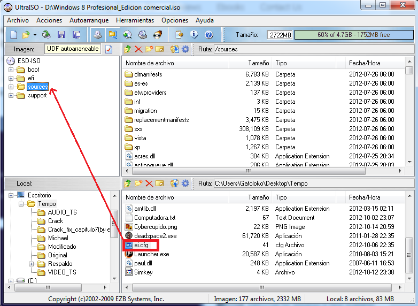Click the blue gear icon in image pane
Viewport: 418px width, 306px height.
185,49
